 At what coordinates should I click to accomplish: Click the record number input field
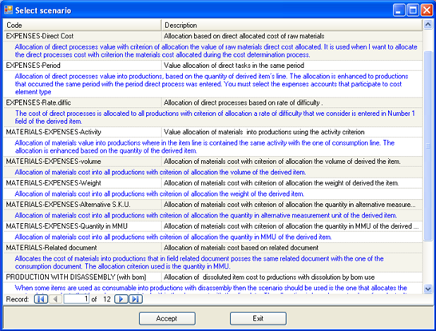pyautogui.click(x=76, y=299)
